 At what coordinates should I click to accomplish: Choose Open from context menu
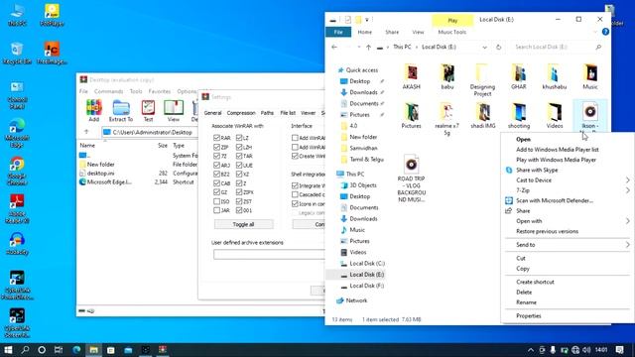pos(523,139)
